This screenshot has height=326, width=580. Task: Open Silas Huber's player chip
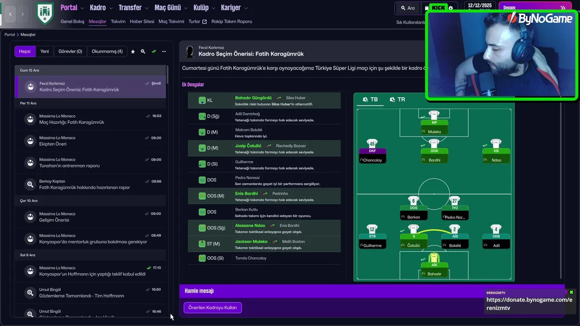pyautogui.click(x=295, y=98)
